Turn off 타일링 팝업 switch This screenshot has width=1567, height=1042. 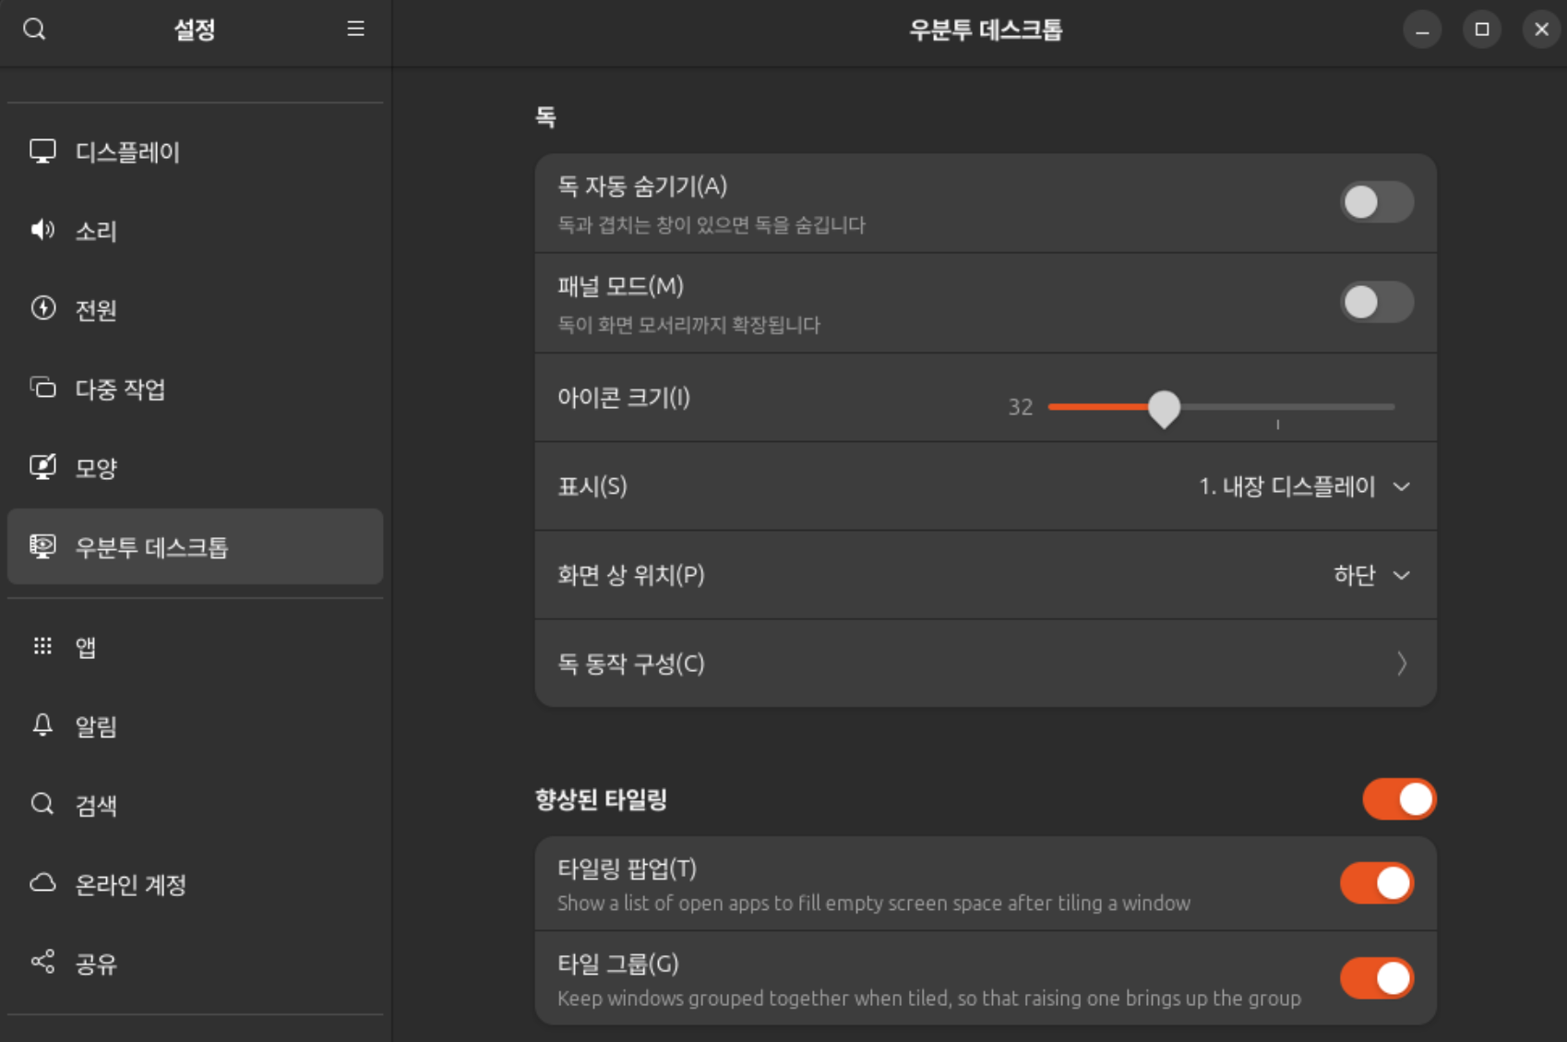[x=1376, y=883]
